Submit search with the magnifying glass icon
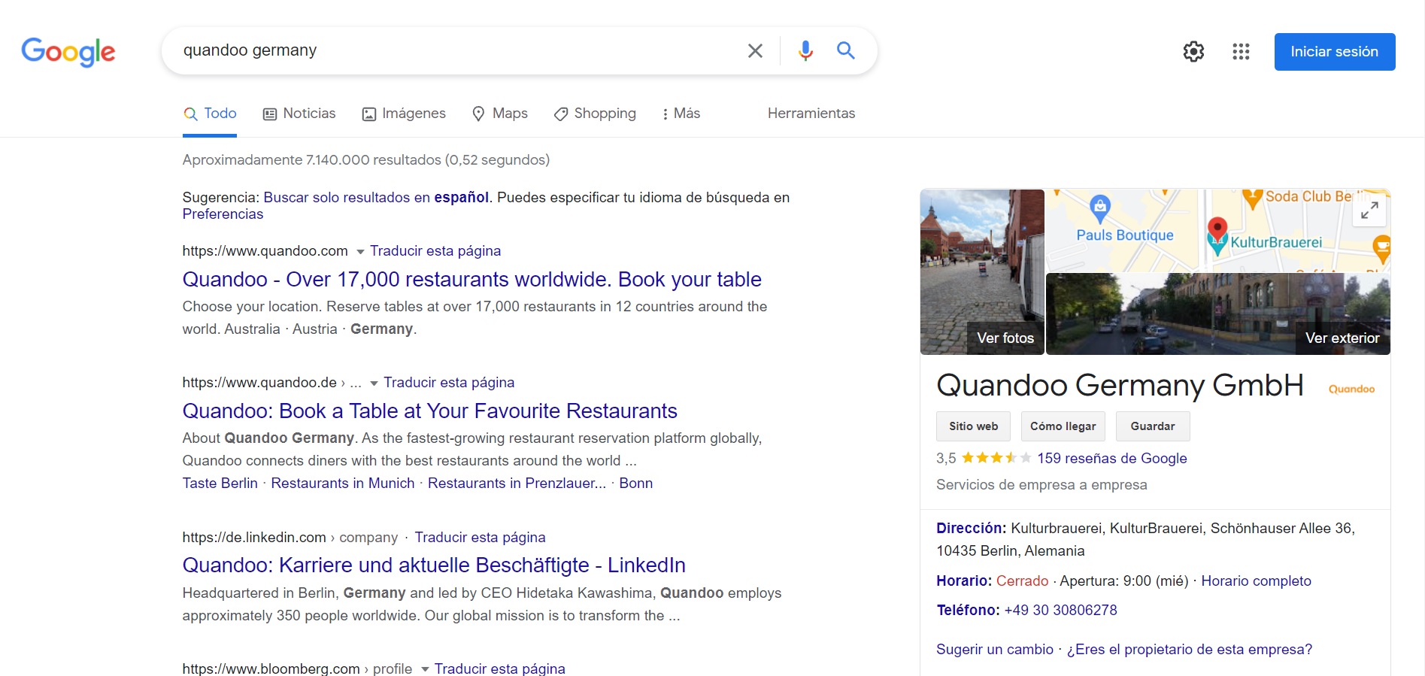 point(846,50)
